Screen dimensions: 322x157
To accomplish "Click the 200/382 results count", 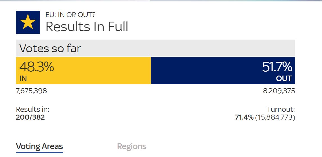I will (30, 117).
